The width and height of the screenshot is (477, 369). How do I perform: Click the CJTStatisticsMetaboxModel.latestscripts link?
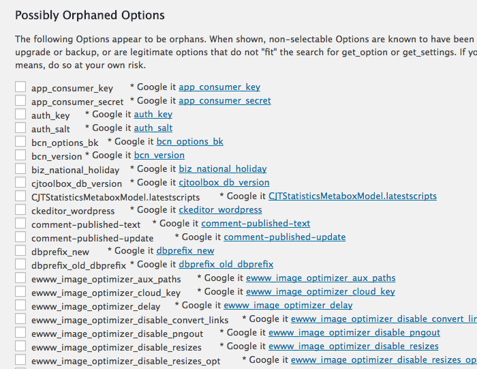tap(352, 196)
